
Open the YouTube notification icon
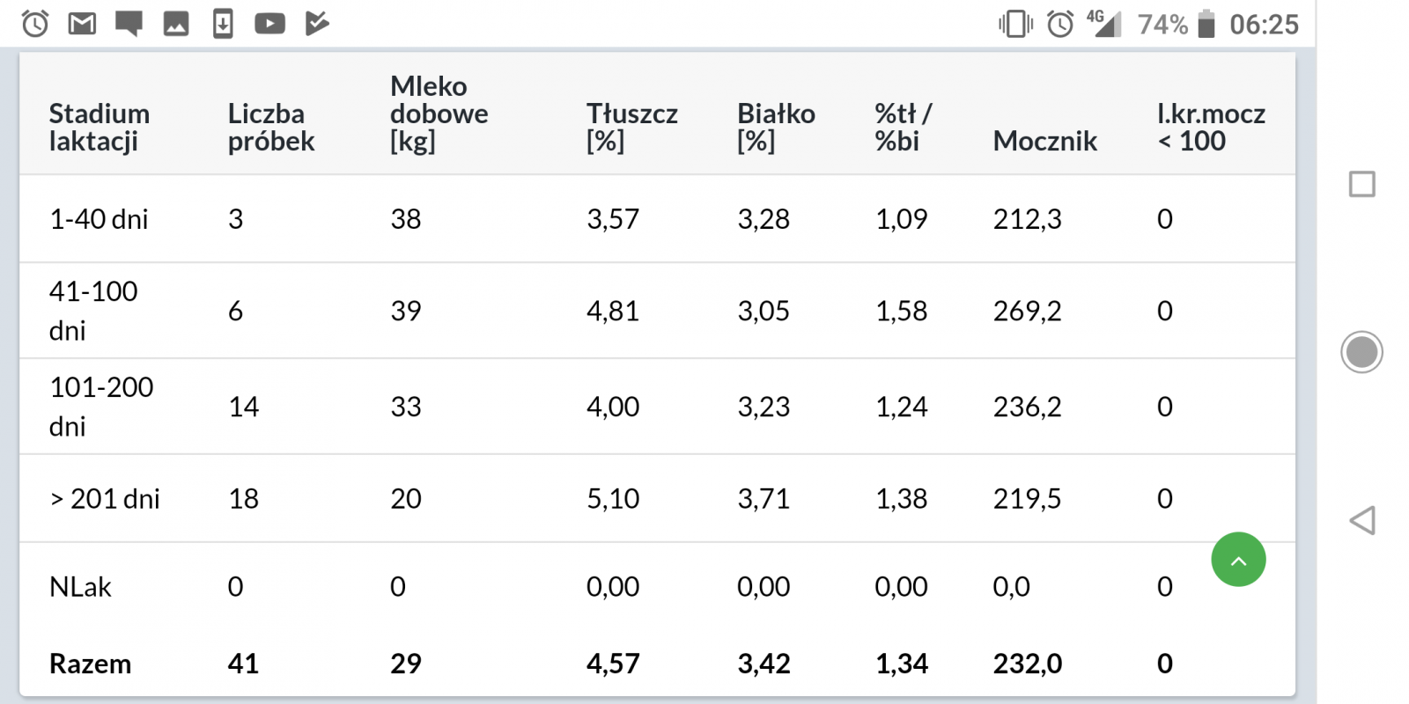tap(269, 24)
